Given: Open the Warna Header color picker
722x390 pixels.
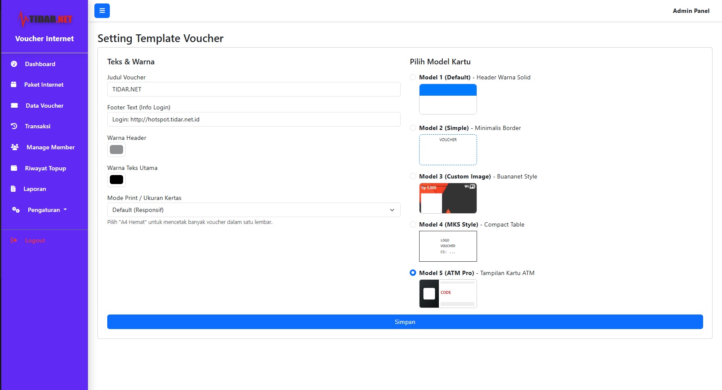Looking at the screenshot, I should (116, 149).
